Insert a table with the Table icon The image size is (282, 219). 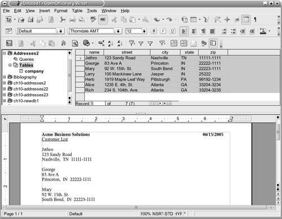pos(193,20)
